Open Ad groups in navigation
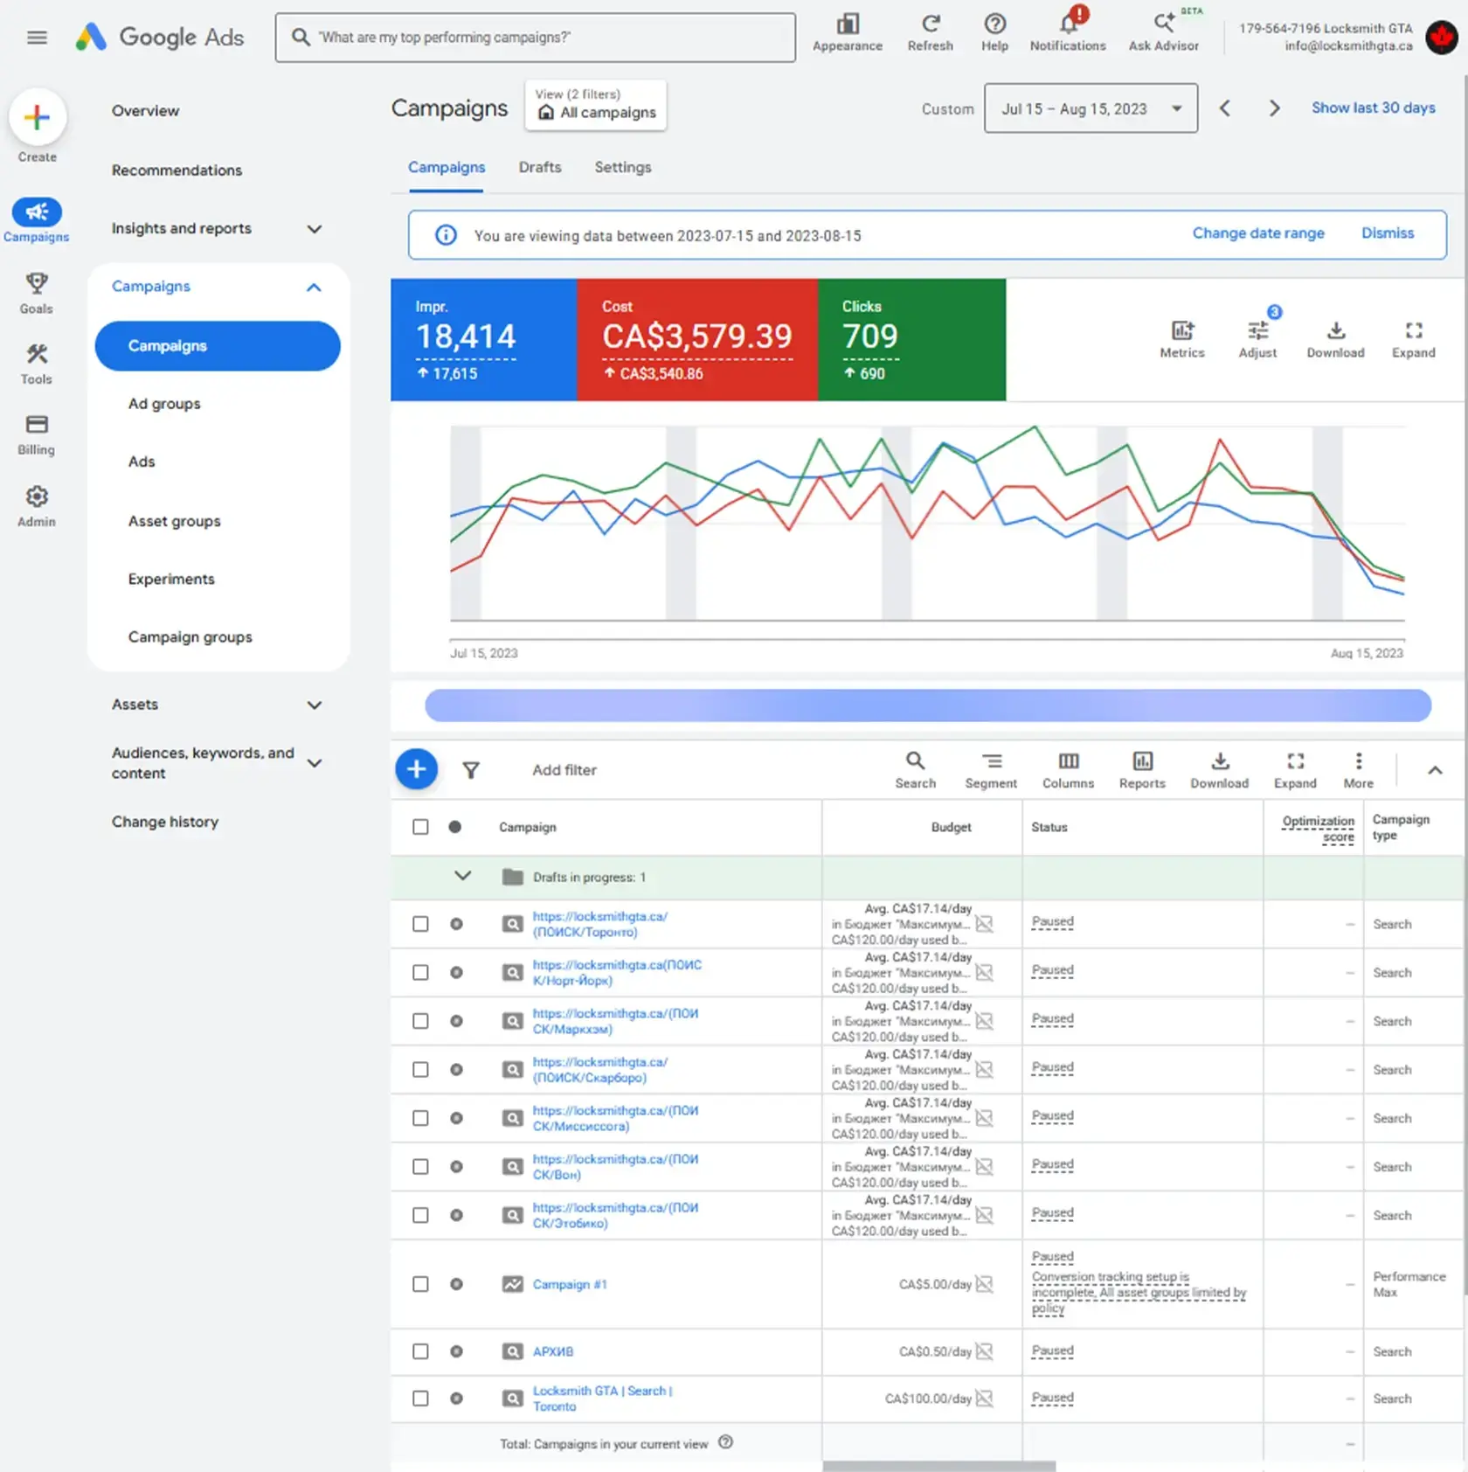Viewport: 1468px width, 1472px height. [164, 404]
